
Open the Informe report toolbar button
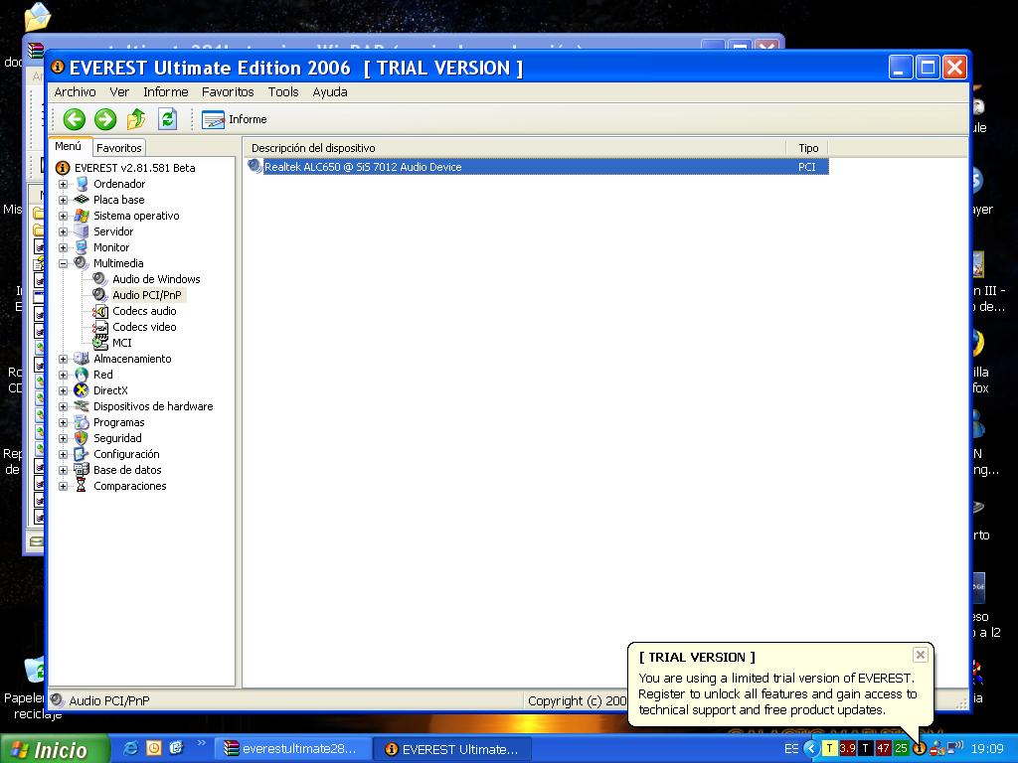235,119
